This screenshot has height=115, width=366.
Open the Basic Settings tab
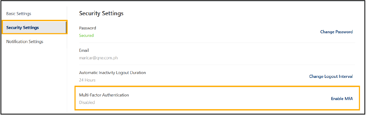19,14
